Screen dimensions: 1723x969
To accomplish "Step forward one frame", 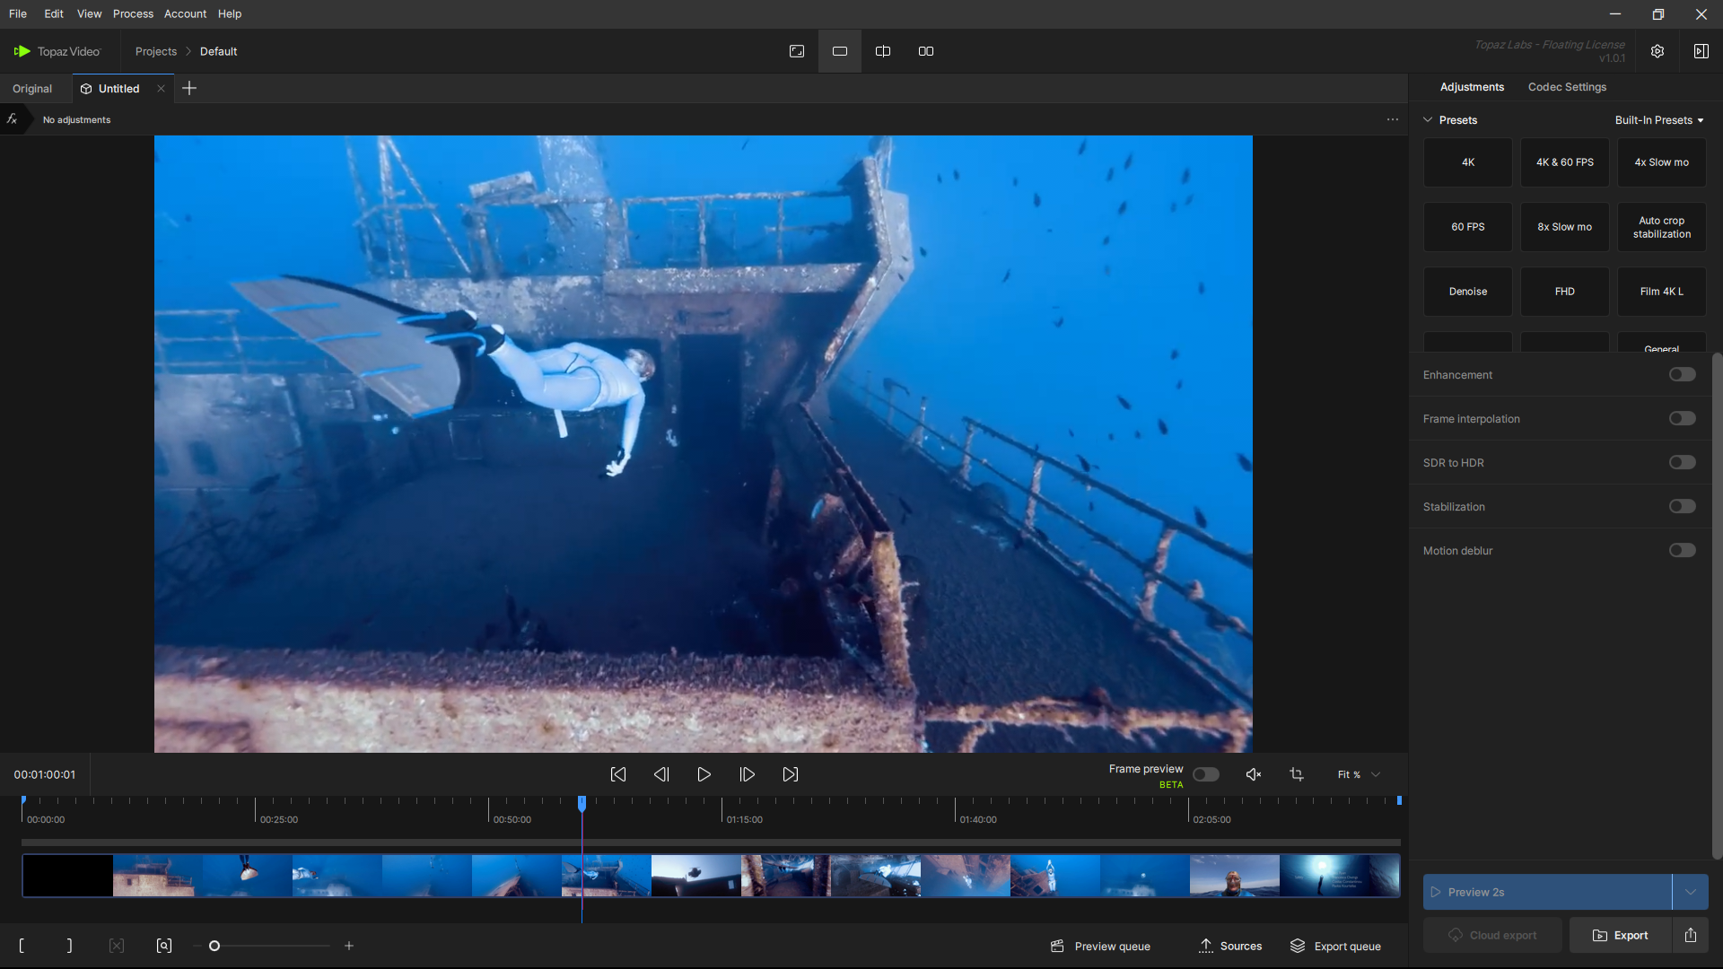I will click(747, 774).
